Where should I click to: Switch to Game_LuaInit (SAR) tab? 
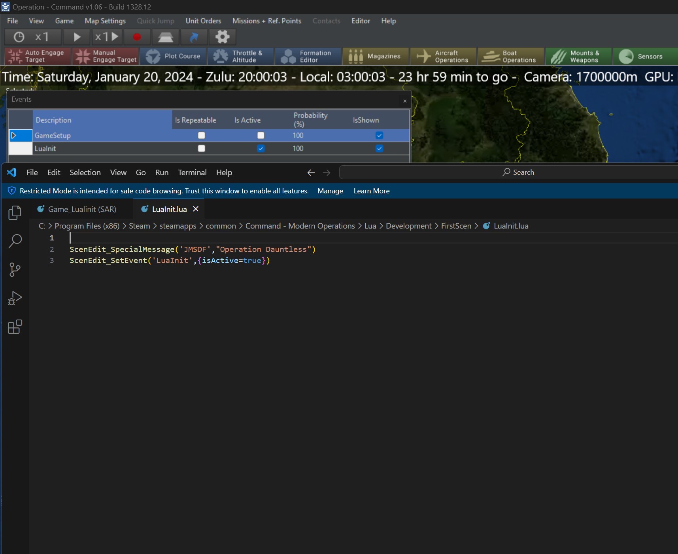81,209
